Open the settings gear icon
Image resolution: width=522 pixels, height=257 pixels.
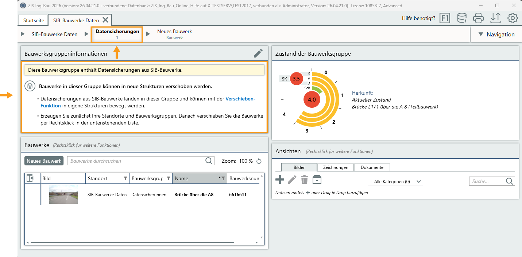click(x=513, y=18)
